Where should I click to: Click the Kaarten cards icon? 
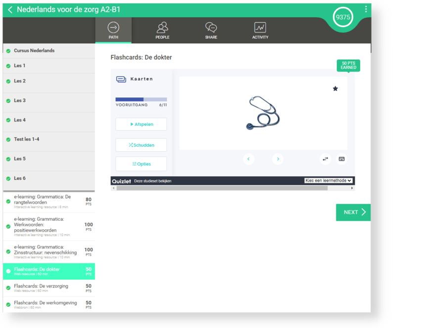pos(121,79)
